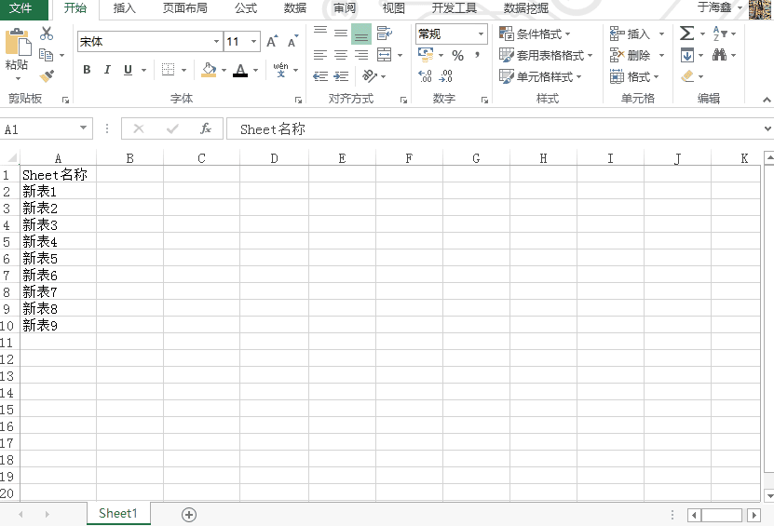Open the font size 11 dropdown

(253, 42)
